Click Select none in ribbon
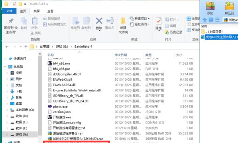 193,24
